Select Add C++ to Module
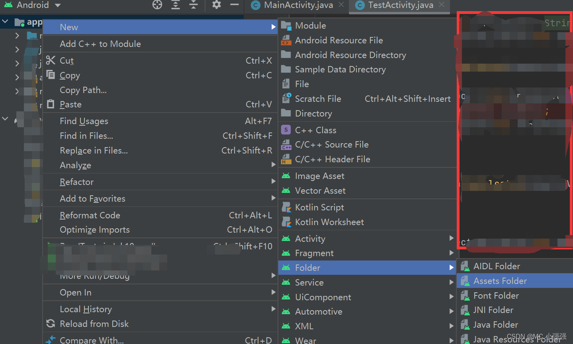This screenshot has height=344, width=573. [160, 44]
